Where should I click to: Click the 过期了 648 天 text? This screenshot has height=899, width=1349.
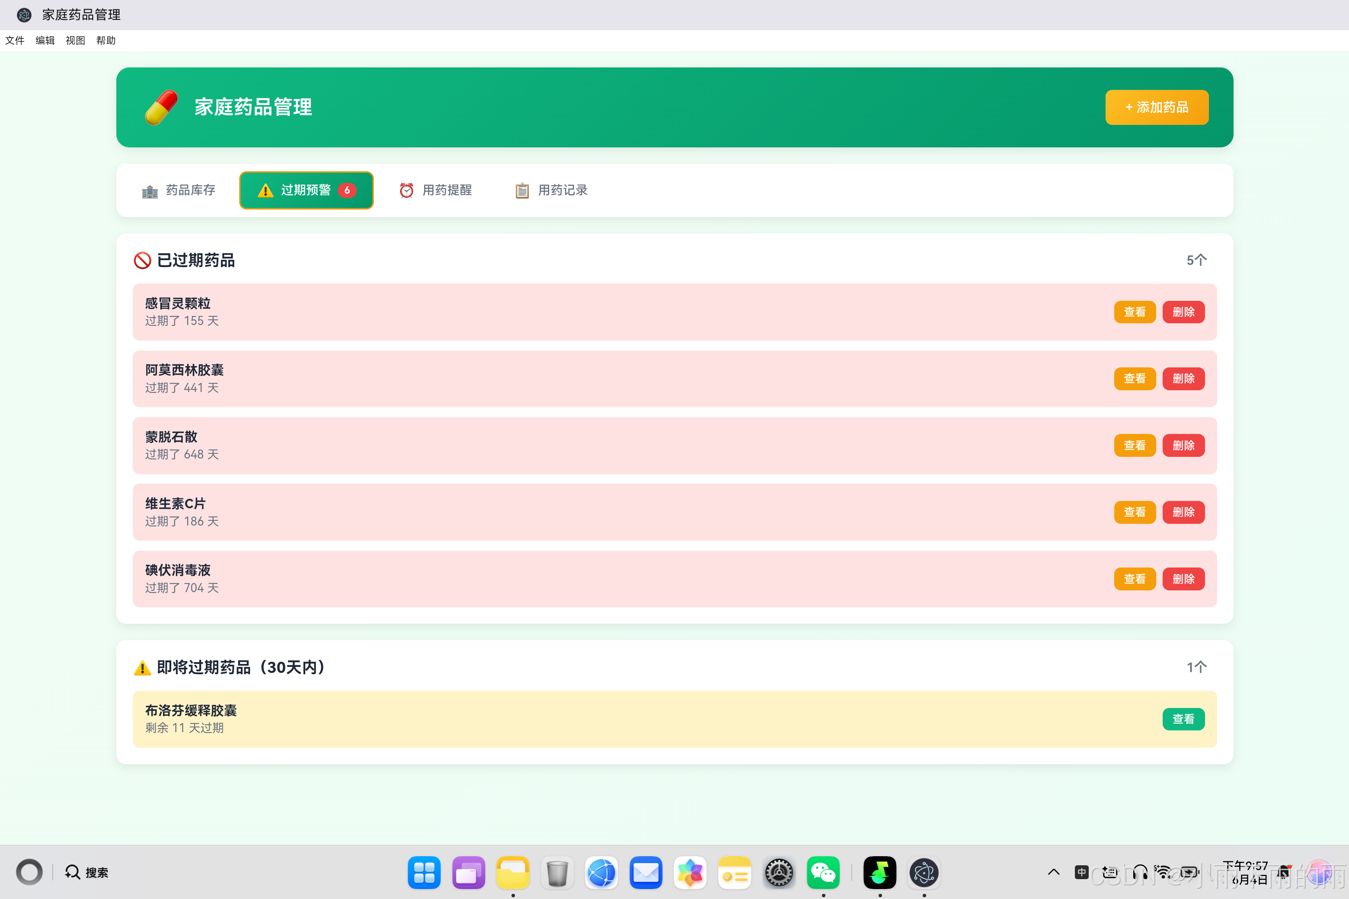[x=182, y=454]
